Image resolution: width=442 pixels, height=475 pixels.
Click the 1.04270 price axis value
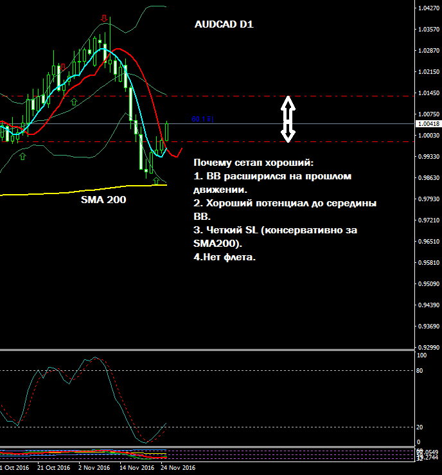click(x=429, y=8)
